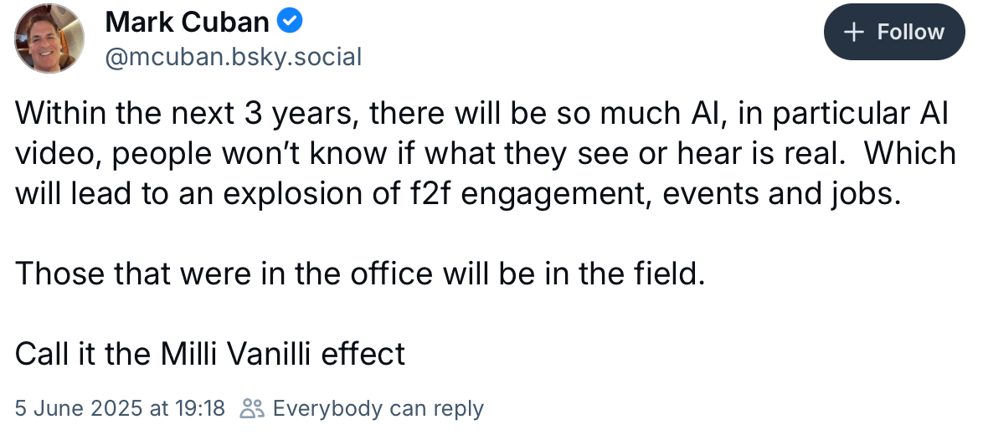Follow Mark Cuban
The width and height of the screenshot is (983, 435).
click(893, 33)
